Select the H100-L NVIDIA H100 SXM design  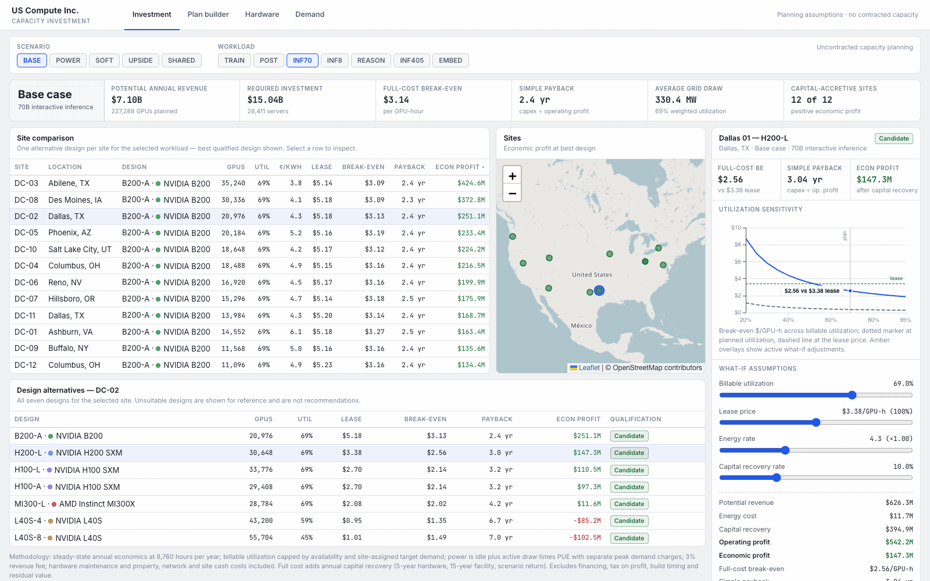pos(357,470)
